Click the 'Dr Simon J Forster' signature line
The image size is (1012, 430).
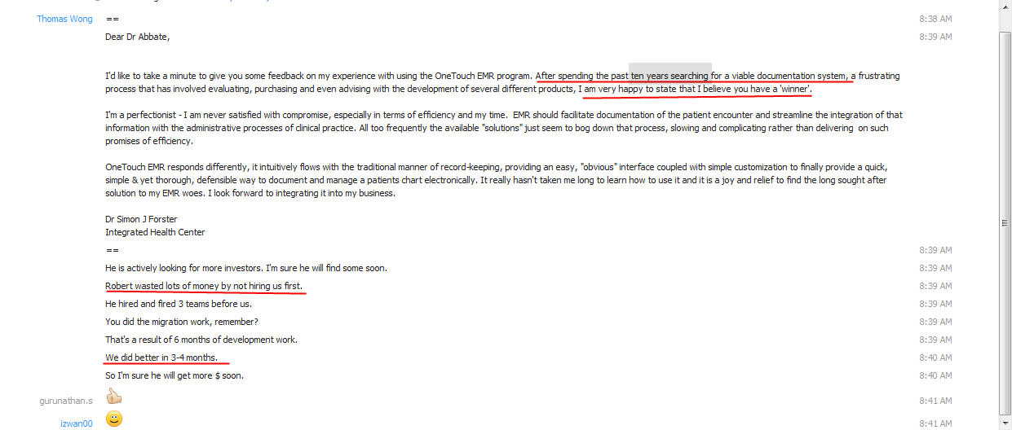141,219
